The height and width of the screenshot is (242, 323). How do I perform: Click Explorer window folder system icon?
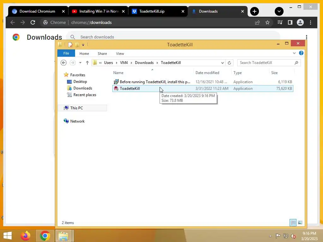coord(60,44)
